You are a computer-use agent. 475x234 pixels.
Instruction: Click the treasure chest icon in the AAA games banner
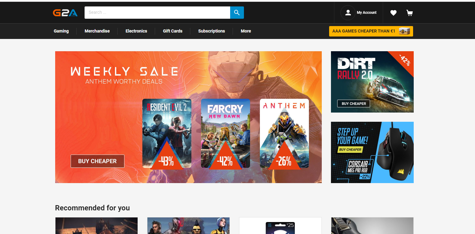point(405,31)
